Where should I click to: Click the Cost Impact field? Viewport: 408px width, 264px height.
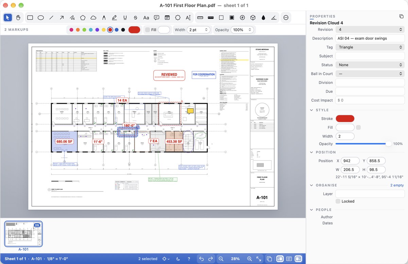(x=370, y=100)
